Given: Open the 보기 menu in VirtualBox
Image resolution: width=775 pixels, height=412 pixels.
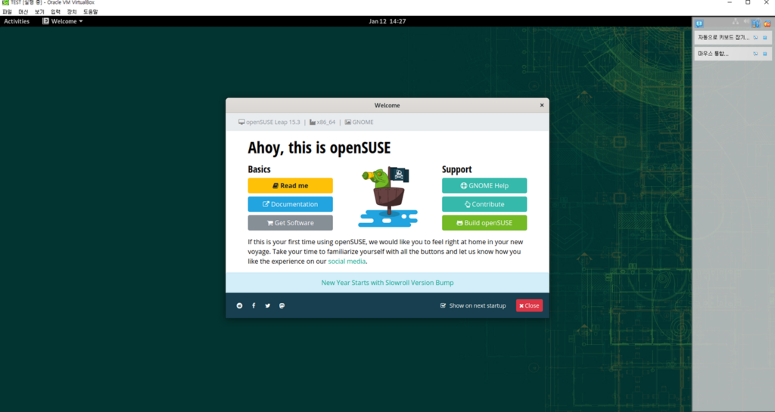Looking at the screenshot, I should click(39, 12).
